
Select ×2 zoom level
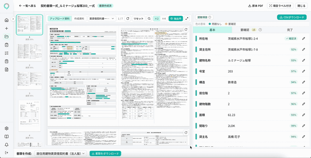[157, 18]
